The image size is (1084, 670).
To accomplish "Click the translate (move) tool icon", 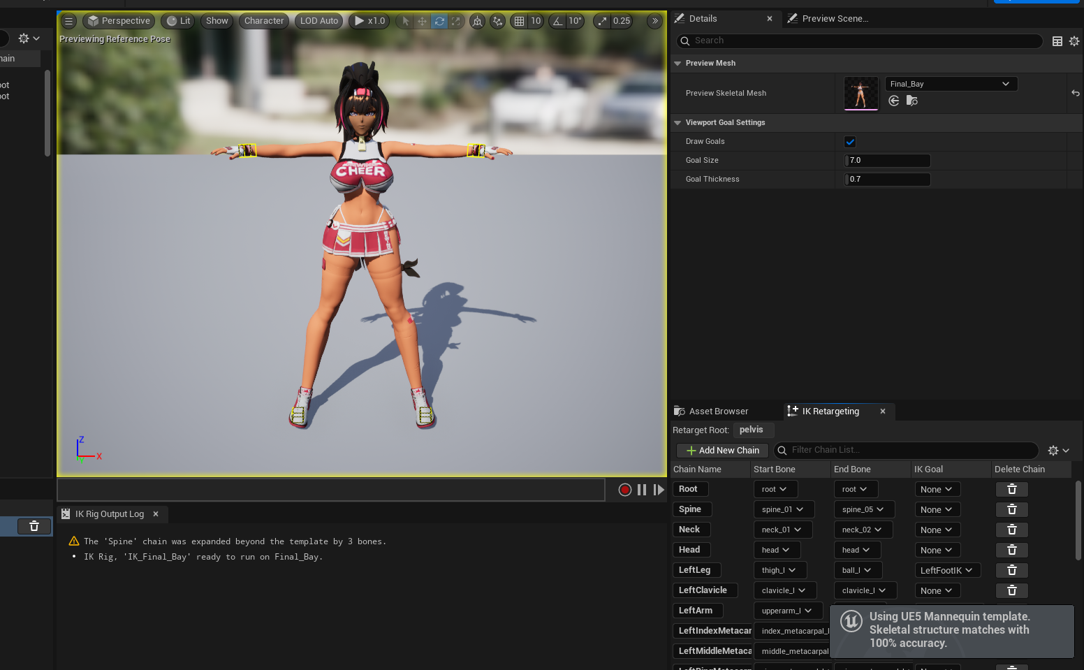I will pos(422,21).
